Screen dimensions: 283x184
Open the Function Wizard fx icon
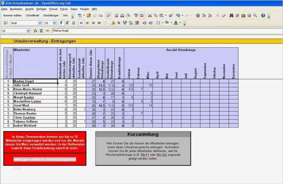35,31
